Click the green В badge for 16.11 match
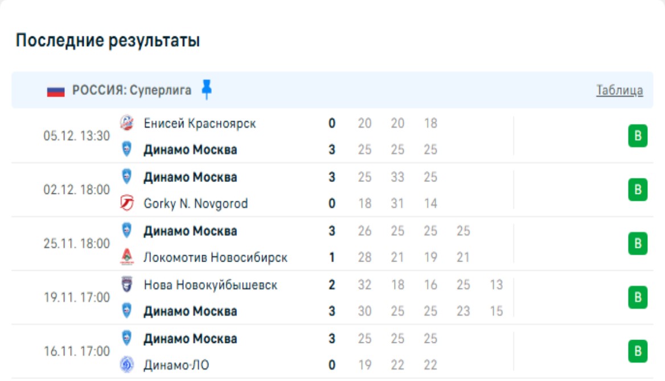Image resolution: width=665 pixels, height=381 pixels. (x=638, y=351)
